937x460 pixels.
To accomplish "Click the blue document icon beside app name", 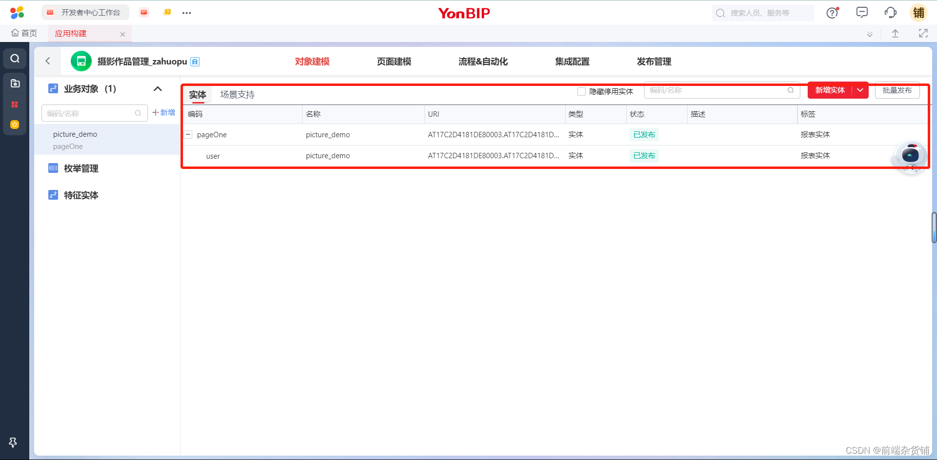I will (195, 62).
